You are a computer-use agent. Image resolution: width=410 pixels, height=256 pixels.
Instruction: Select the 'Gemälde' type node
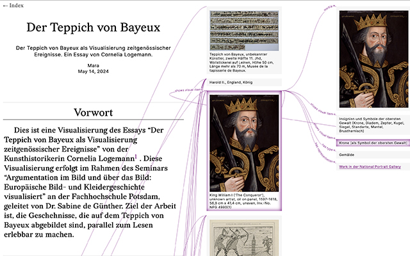(373, 155)
